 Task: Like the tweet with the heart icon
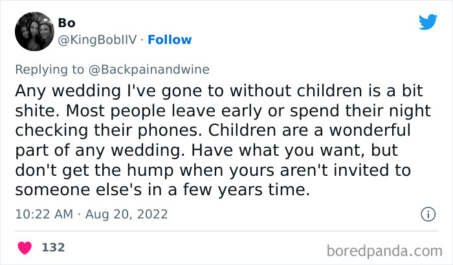[x=26, y=248]
